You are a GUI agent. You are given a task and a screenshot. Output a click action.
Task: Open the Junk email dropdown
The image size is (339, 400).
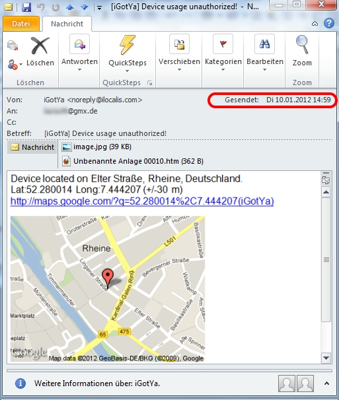tap(15, 64)
